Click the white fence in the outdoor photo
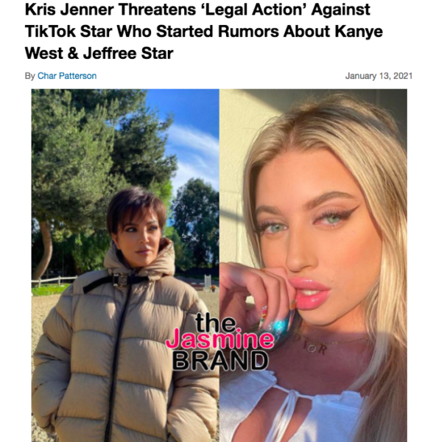This screenshot has height=442, width=436. (x=54, y=281)
